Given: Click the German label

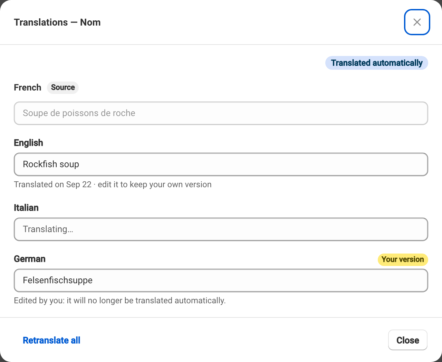Looking at the screenshot, I should click(30, 259).
